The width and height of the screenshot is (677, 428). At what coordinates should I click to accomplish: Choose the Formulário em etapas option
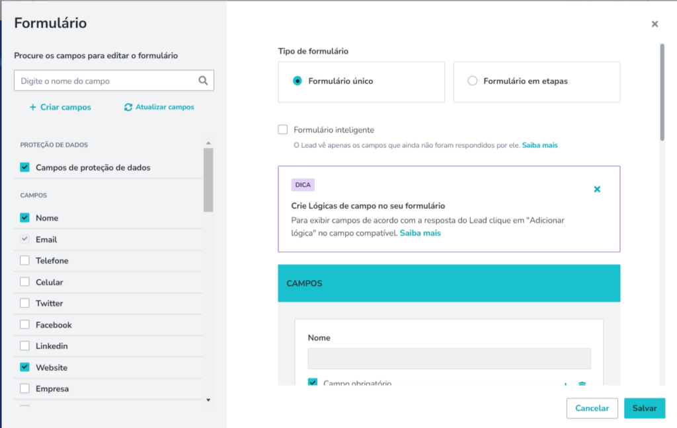click(472, 81)
